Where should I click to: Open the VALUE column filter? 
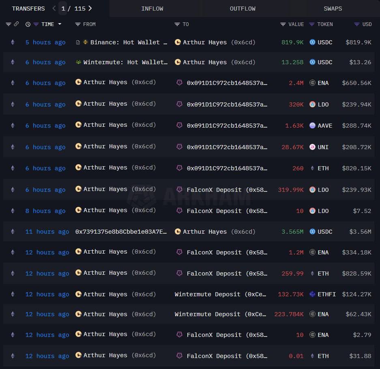[283, 24]
